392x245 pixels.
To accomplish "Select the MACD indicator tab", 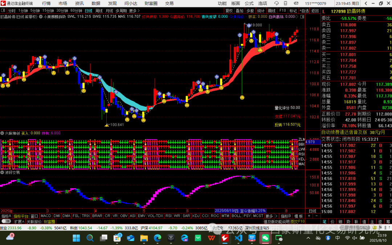I will tap(46, 216).
